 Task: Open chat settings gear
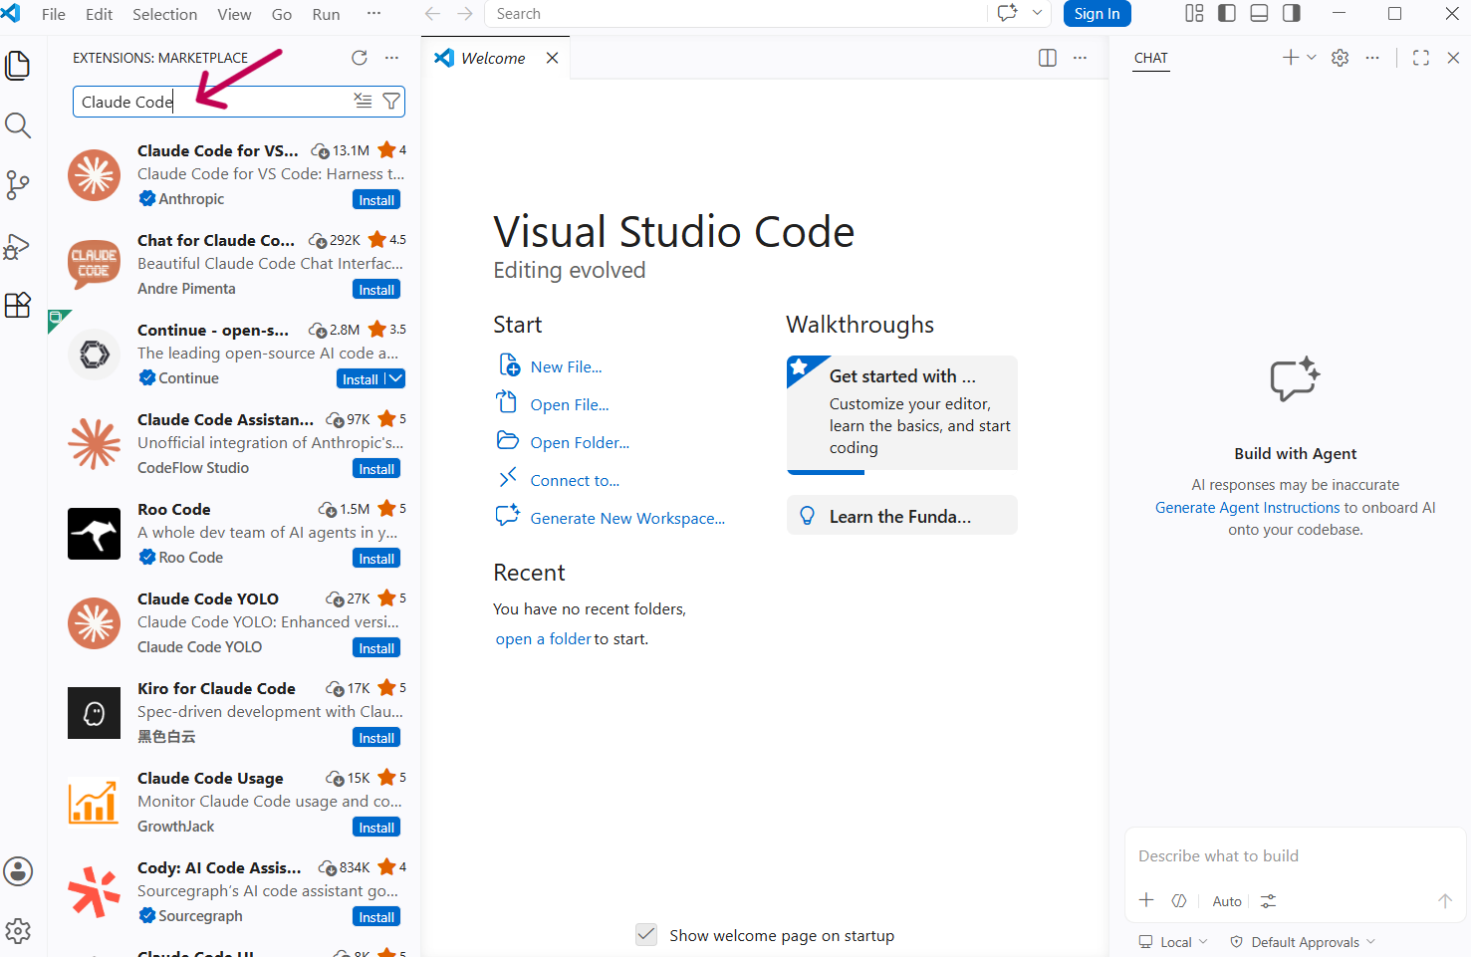click(x=1341, y=58)
